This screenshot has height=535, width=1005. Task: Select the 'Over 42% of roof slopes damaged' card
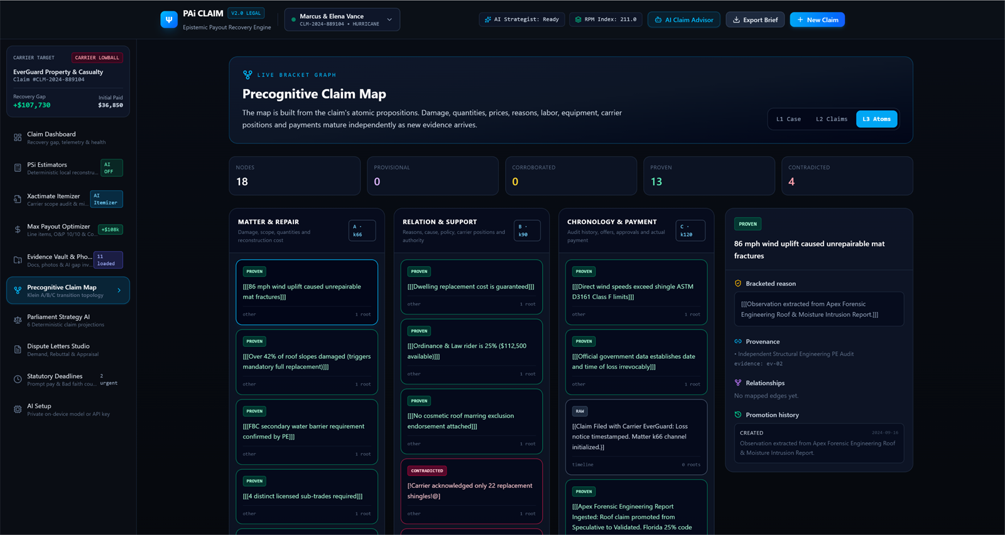pyautogui.click(x=307, y=362)
